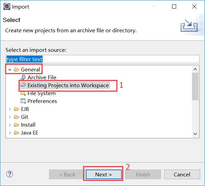
Task: Click the General folder icon
Action: 16,69
